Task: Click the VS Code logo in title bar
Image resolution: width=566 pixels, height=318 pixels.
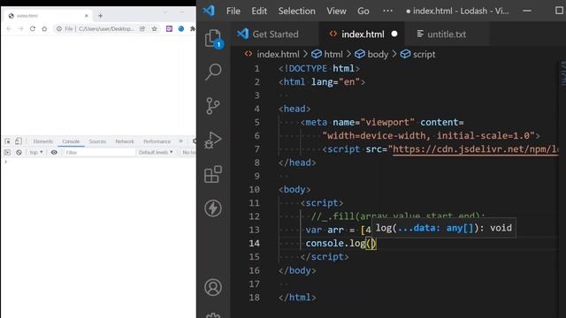Action: click(209, 11)
